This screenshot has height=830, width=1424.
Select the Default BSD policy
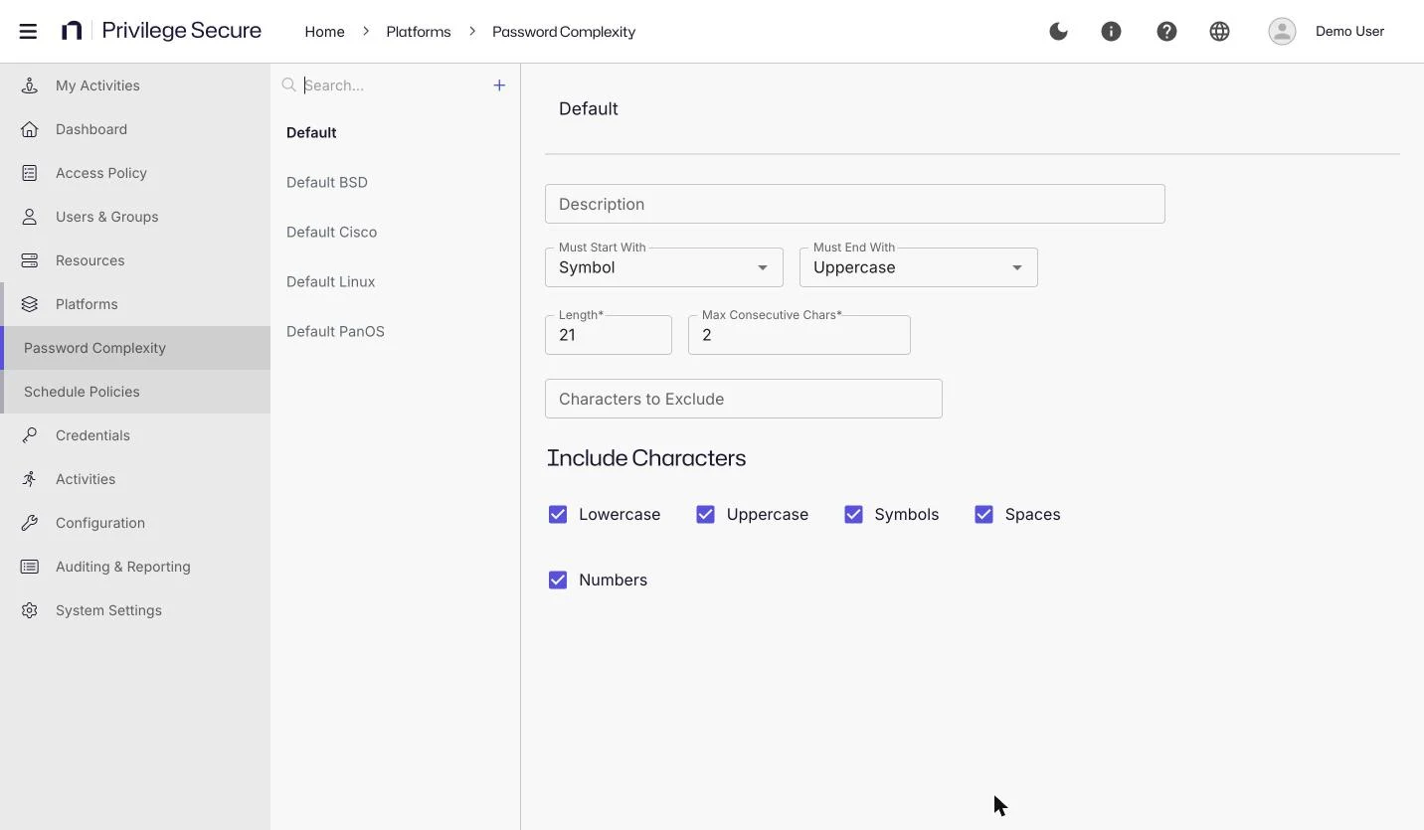(x=327, y=182)
